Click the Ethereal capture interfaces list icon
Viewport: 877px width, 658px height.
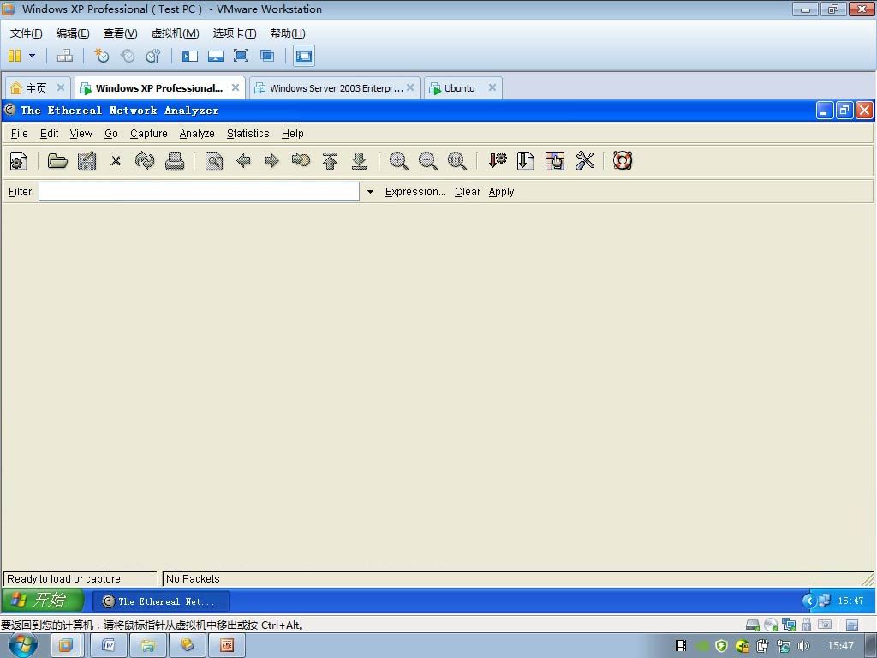19,162
